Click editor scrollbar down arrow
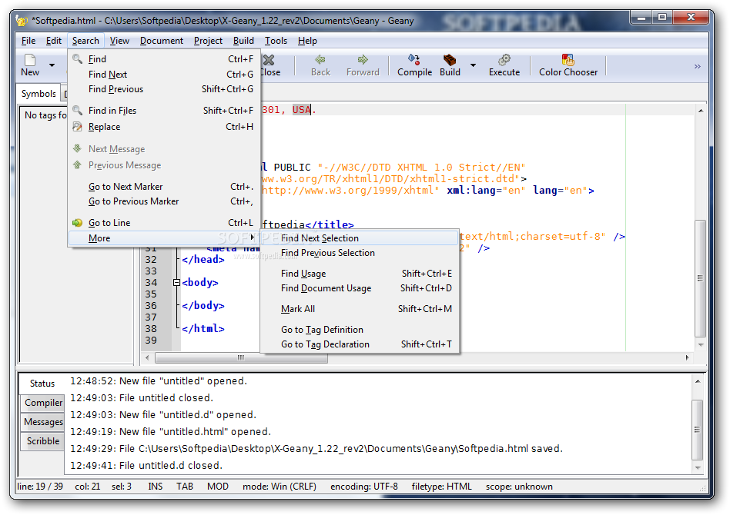The image size is (730, 515). 700,345
